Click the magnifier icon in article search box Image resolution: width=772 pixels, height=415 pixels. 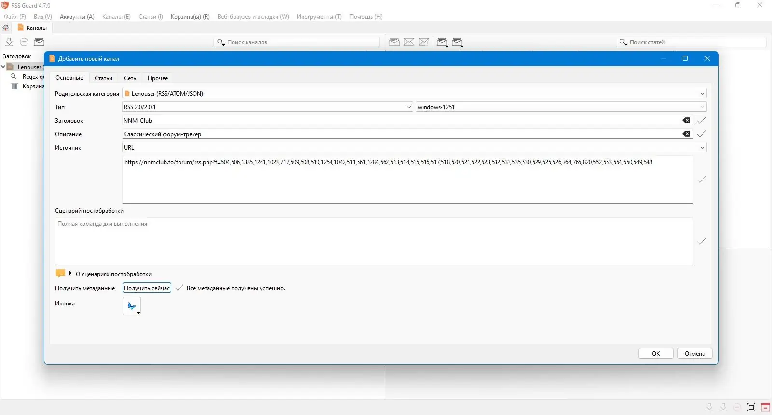(x=623, y=42)
